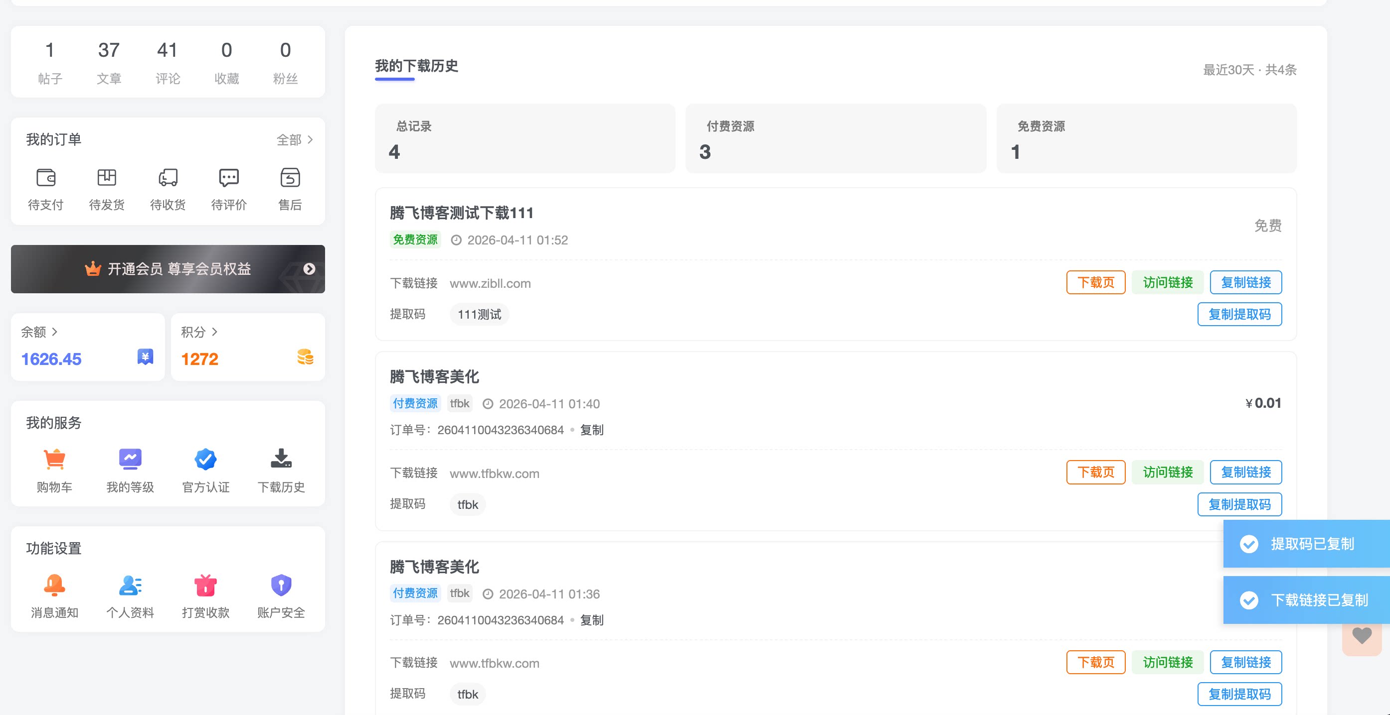Expand the 余额 balance detail arrow
The height and width of the screenshot is (715, 1390).
(x=55, y=333)
